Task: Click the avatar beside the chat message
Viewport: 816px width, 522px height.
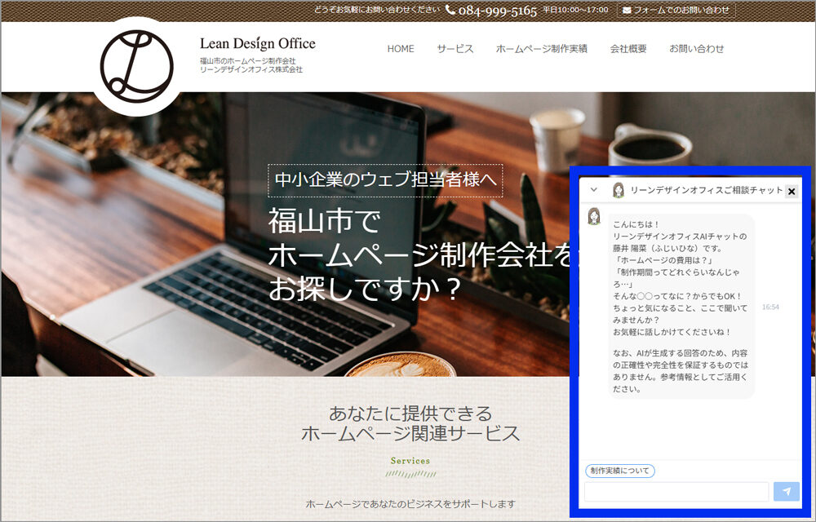Action: point(594,216)
